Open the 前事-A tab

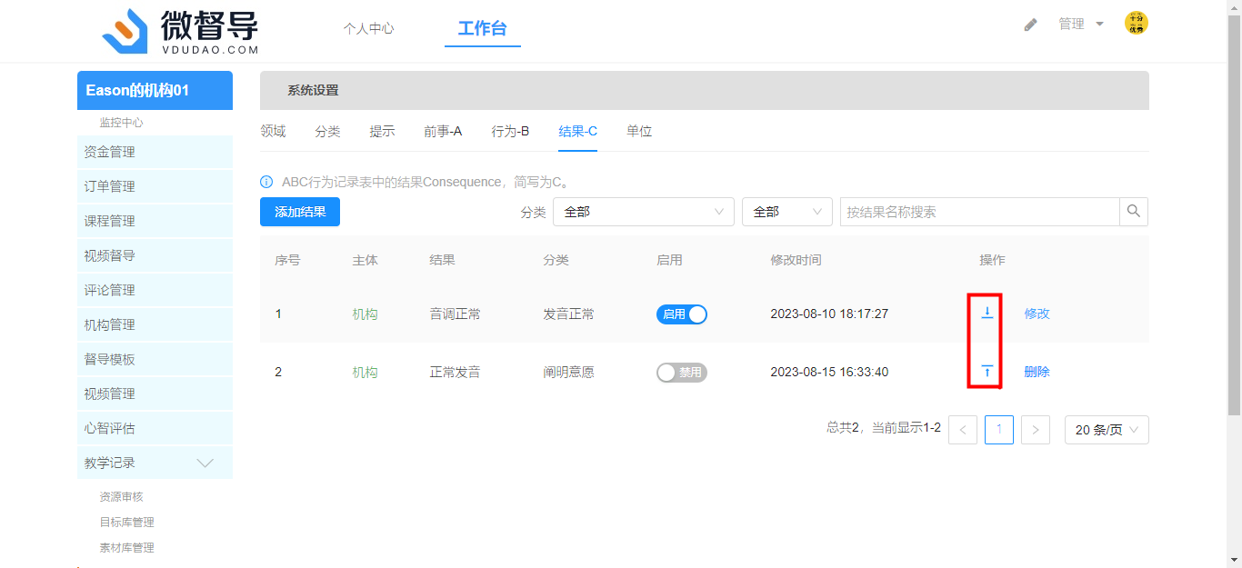tap(443, 132)
